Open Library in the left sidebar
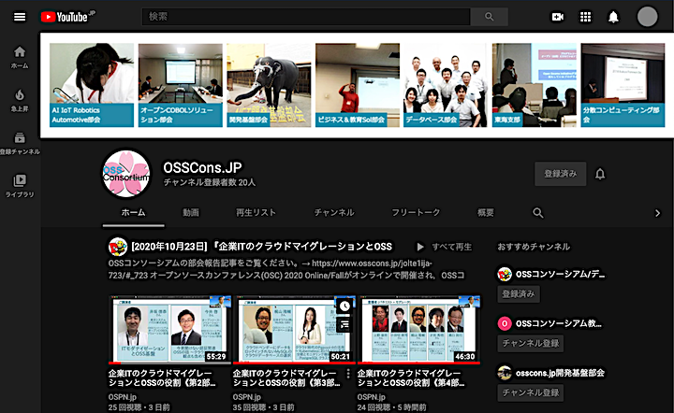This screenshot has height=413, width=674. click(20, 184)
